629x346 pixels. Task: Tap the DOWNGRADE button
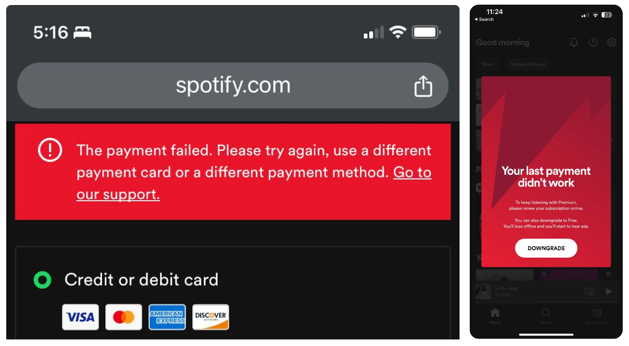point(546,248)
